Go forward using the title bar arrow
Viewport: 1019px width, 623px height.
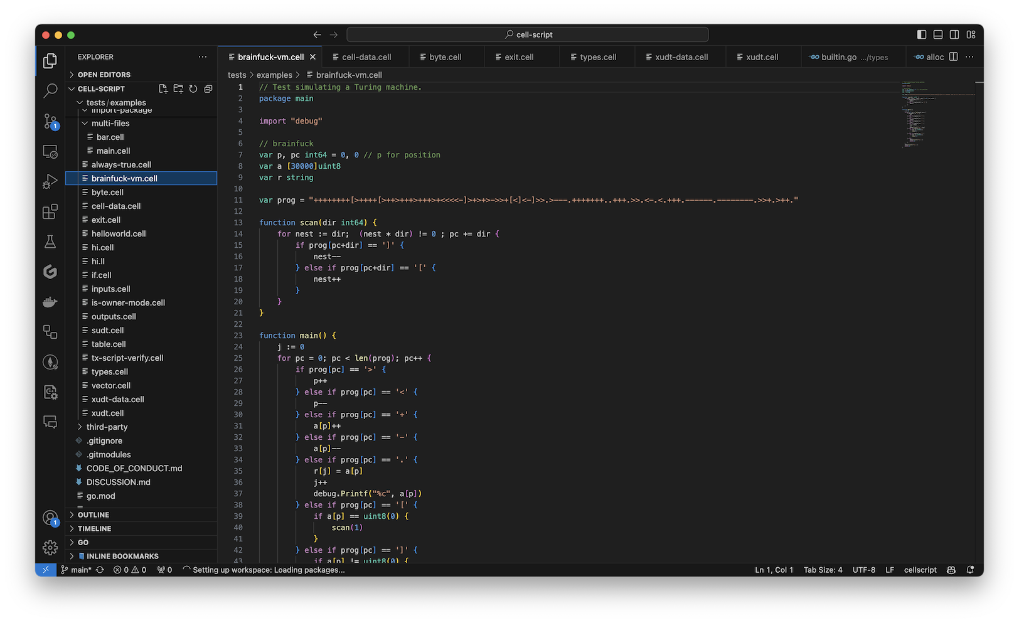334,35
